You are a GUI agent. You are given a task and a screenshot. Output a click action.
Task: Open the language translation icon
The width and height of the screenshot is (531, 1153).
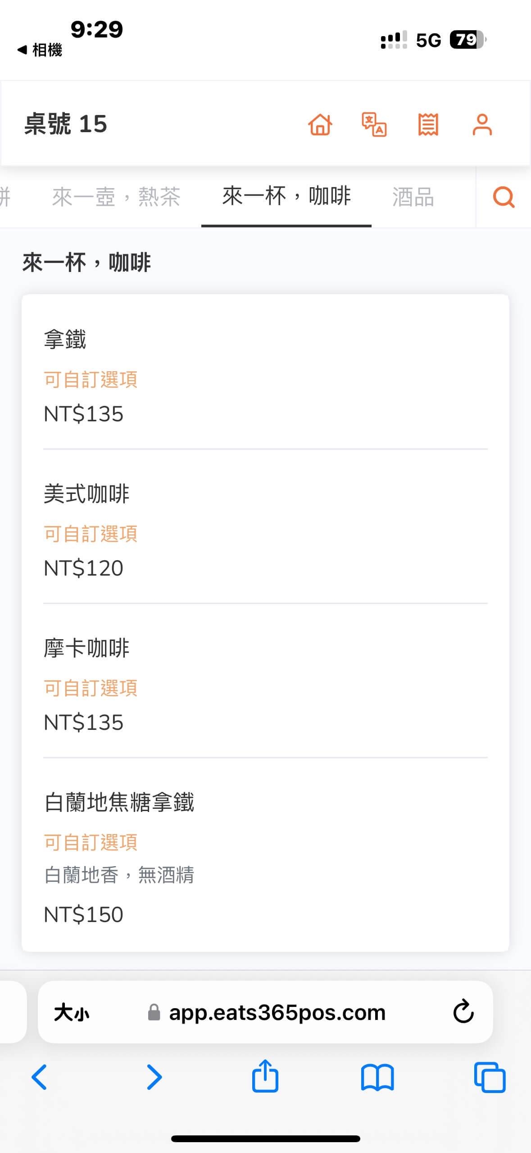click(x=374, y=125)
